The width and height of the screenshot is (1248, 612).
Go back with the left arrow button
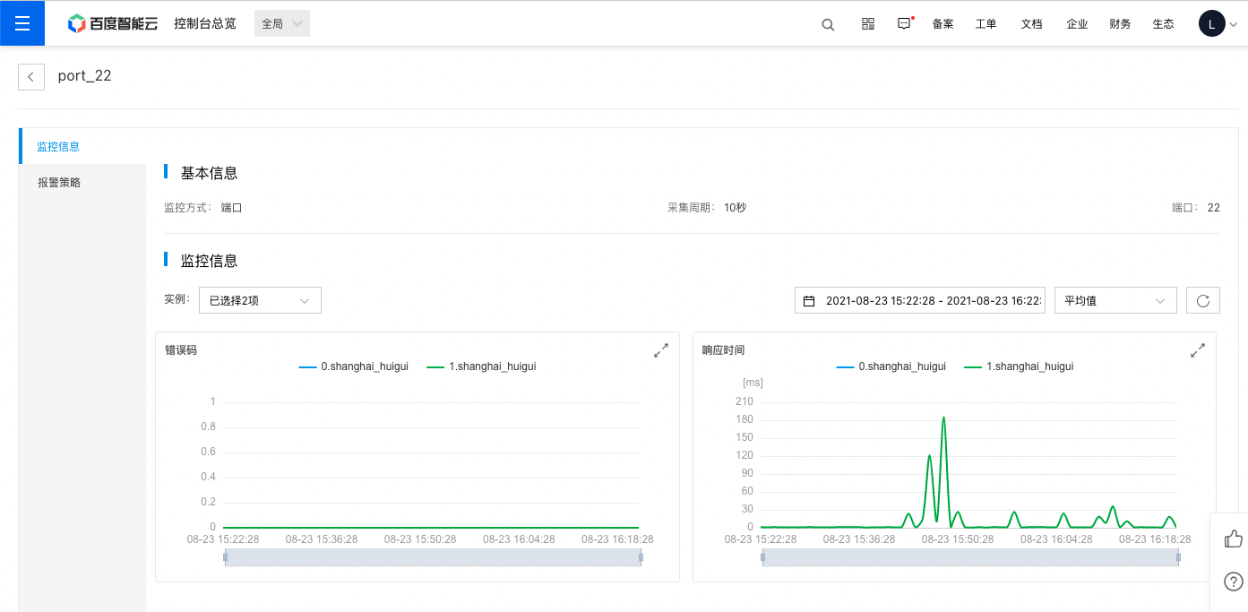click(31, 77)
